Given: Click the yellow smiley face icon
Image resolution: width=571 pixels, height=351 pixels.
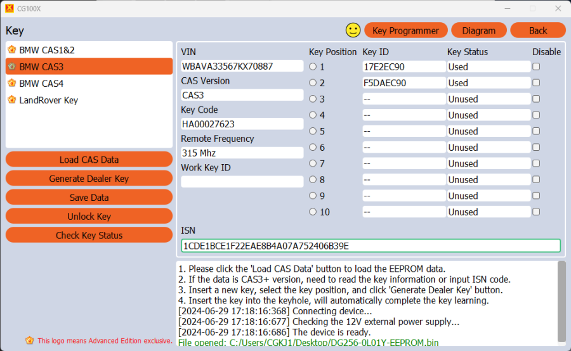Looking at the screenshot, I should tap(353, 30).
